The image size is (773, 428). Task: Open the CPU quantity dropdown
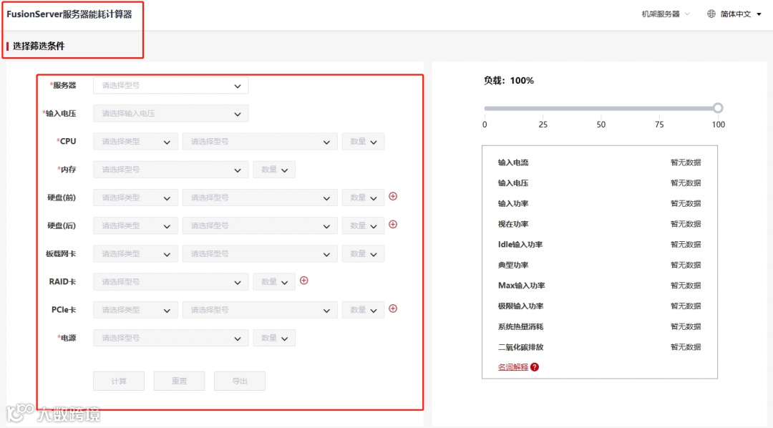(x=363, y=142)
